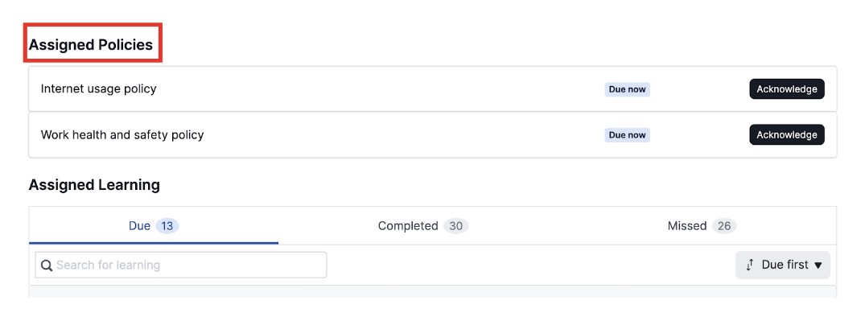Click the learning list header row below search
The height and width of the screenshot is (325, 861).
(432, 291)
